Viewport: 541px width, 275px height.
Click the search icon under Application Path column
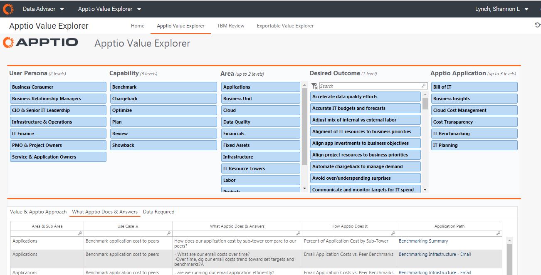coord(498,233)
